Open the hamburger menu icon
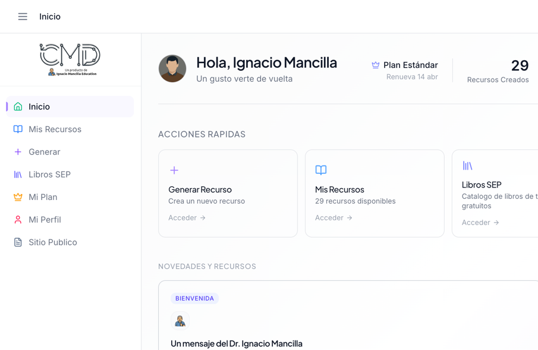 click(23, 17)
